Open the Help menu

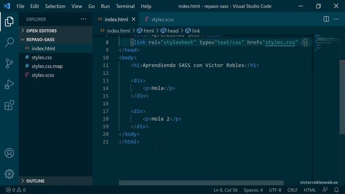[x=146, y=6]
